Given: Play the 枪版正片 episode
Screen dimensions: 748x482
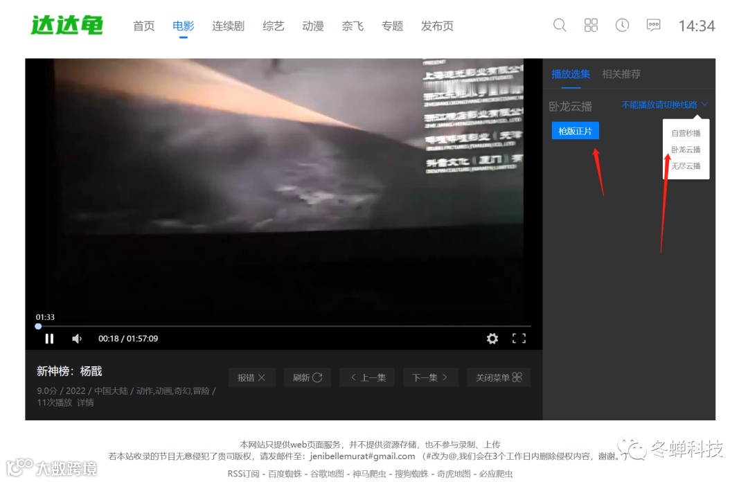Looking at the screenshot, I should 576,131.
